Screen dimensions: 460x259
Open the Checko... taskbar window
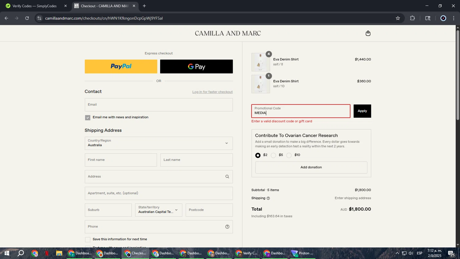(136, 253)
